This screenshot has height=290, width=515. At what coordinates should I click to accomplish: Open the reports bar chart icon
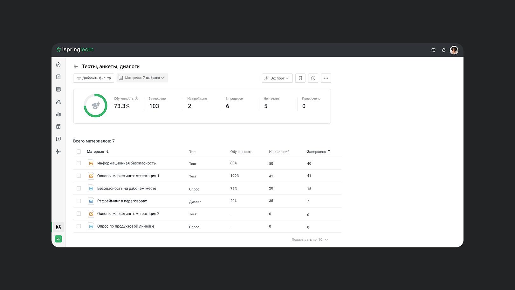(x=58, y=114)
